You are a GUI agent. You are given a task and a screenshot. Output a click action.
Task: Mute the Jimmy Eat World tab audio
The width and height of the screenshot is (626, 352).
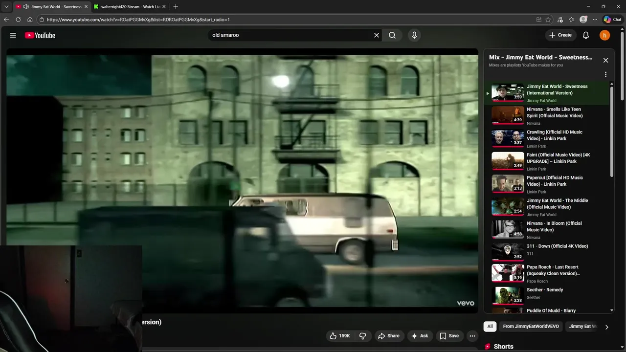(25, 7)
